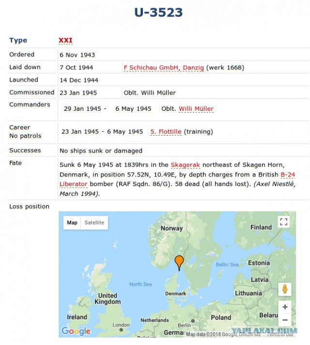
Task: Click the Launched date 14 Dec 1944
Action: 79,80
